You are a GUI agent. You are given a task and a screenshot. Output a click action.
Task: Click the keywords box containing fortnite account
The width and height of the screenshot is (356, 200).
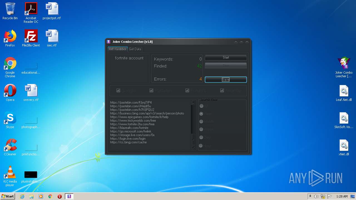[129, 69]
